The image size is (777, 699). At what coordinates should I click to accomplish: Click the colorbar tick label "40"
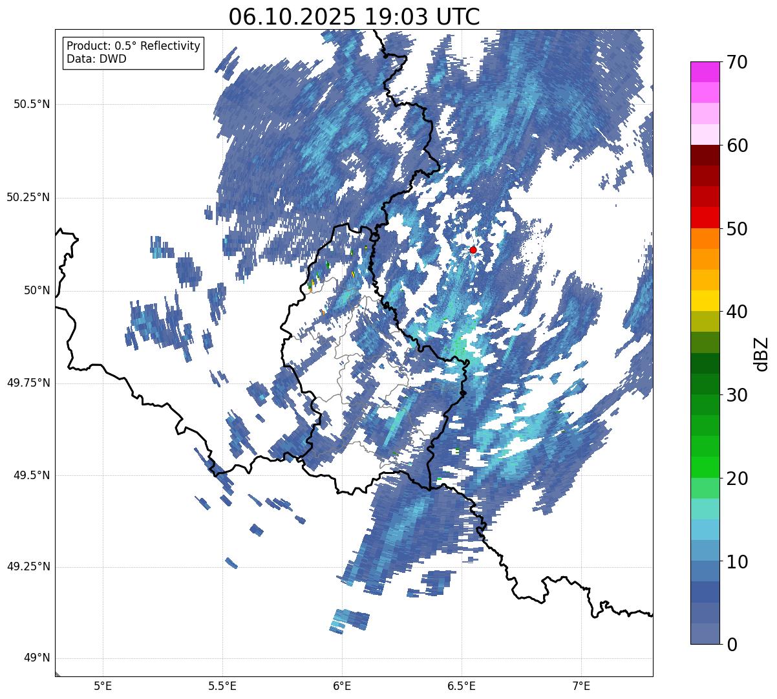pos(737,312)
